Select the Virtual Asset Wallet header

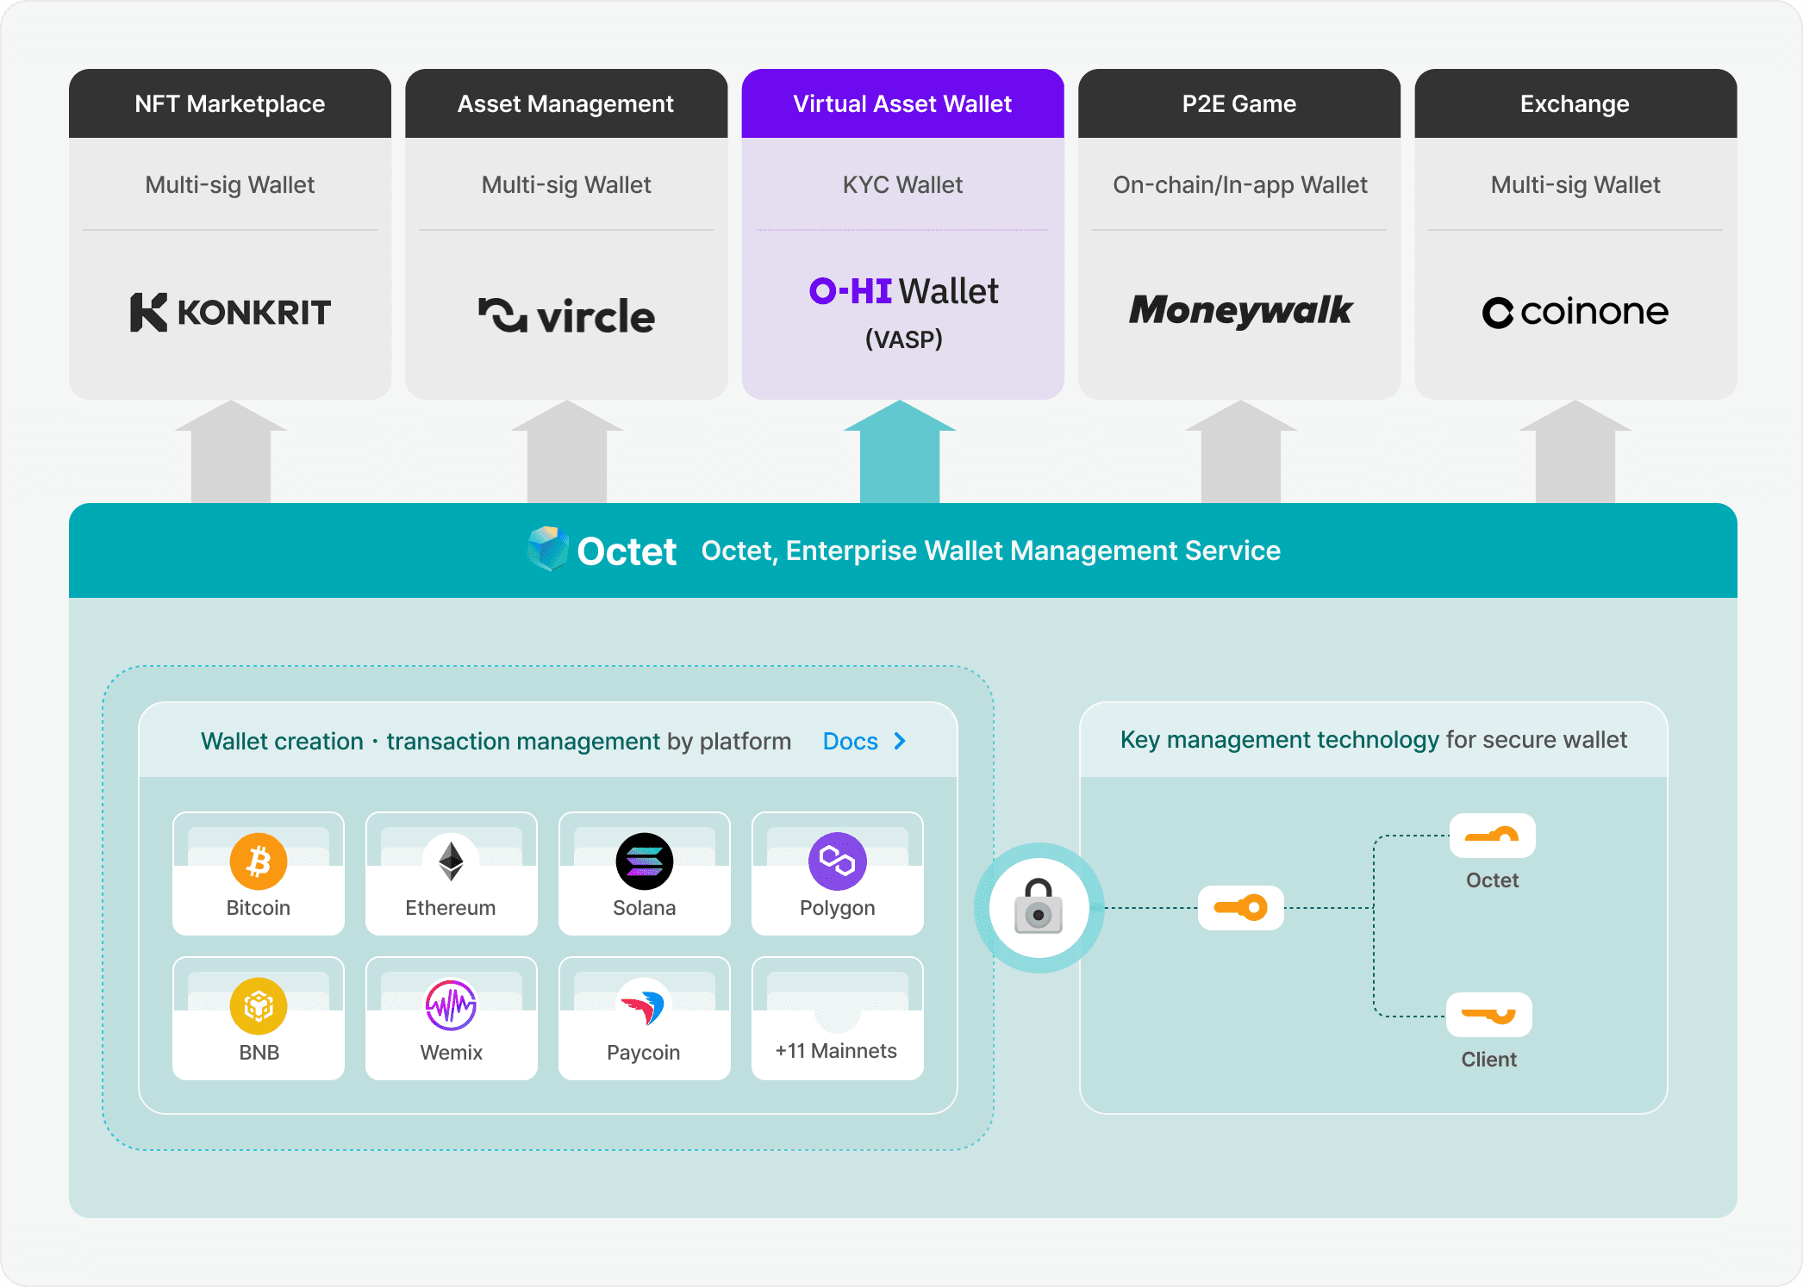tap(903, 103)
